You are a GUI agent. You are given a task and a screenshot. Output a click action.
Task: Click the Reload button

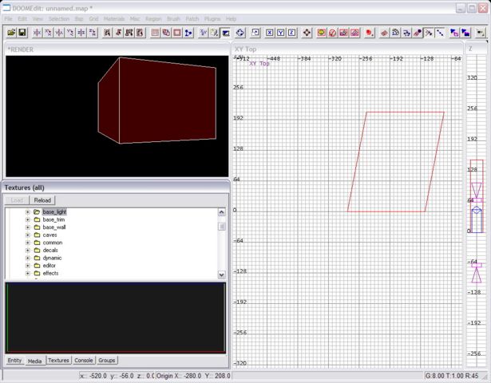42,200
